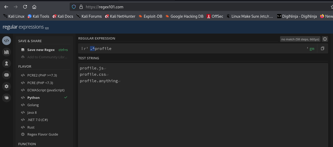Open the regex editor sidebar icon

pos(7,41)
